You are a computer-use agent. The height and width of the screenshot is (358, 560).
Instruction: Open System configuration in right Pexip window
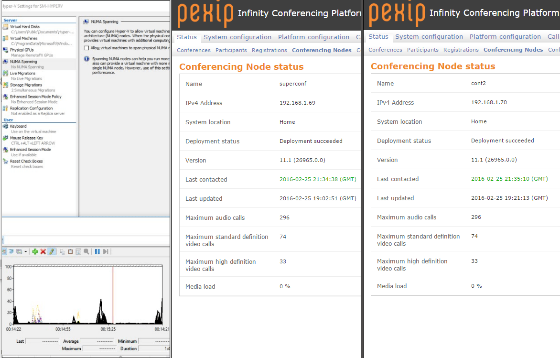point(429,37)
